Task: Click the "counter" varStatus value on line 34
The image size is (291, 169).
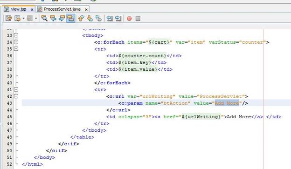Action: pos(253,42)
